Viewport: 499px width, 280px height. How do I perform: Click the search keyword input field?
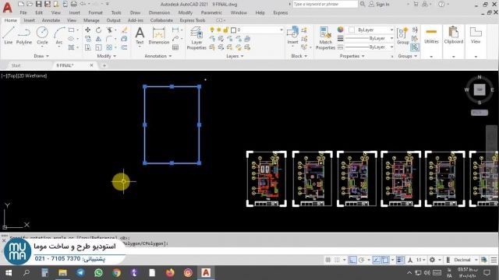[325, 4]
